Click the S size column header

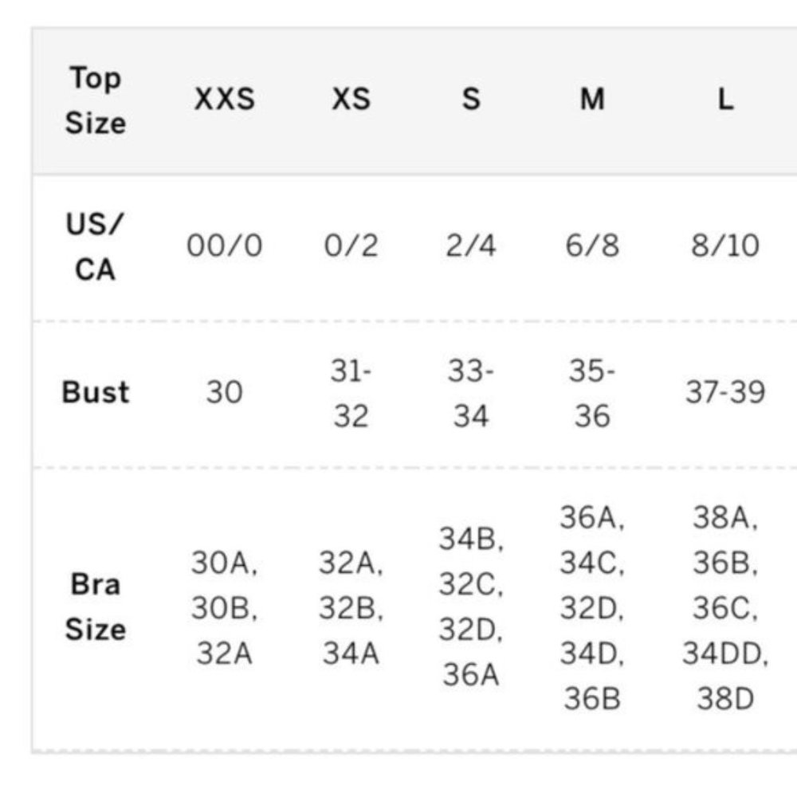coord(471,99)
